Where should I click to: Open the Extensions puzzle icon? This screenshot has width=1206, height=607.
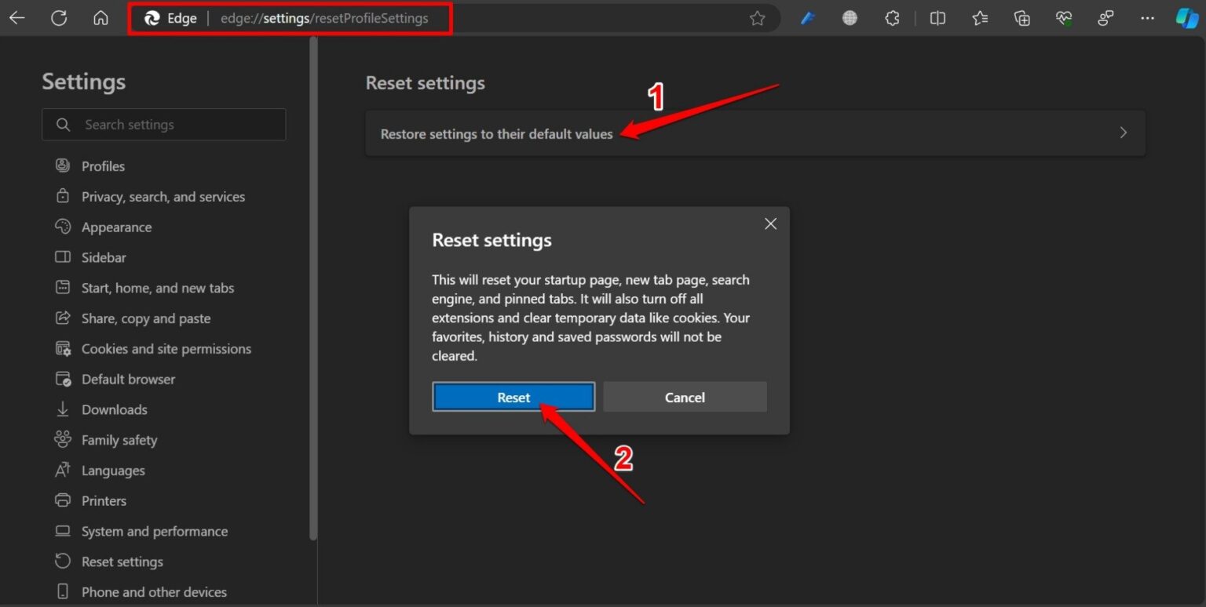[x=892, y=17]
